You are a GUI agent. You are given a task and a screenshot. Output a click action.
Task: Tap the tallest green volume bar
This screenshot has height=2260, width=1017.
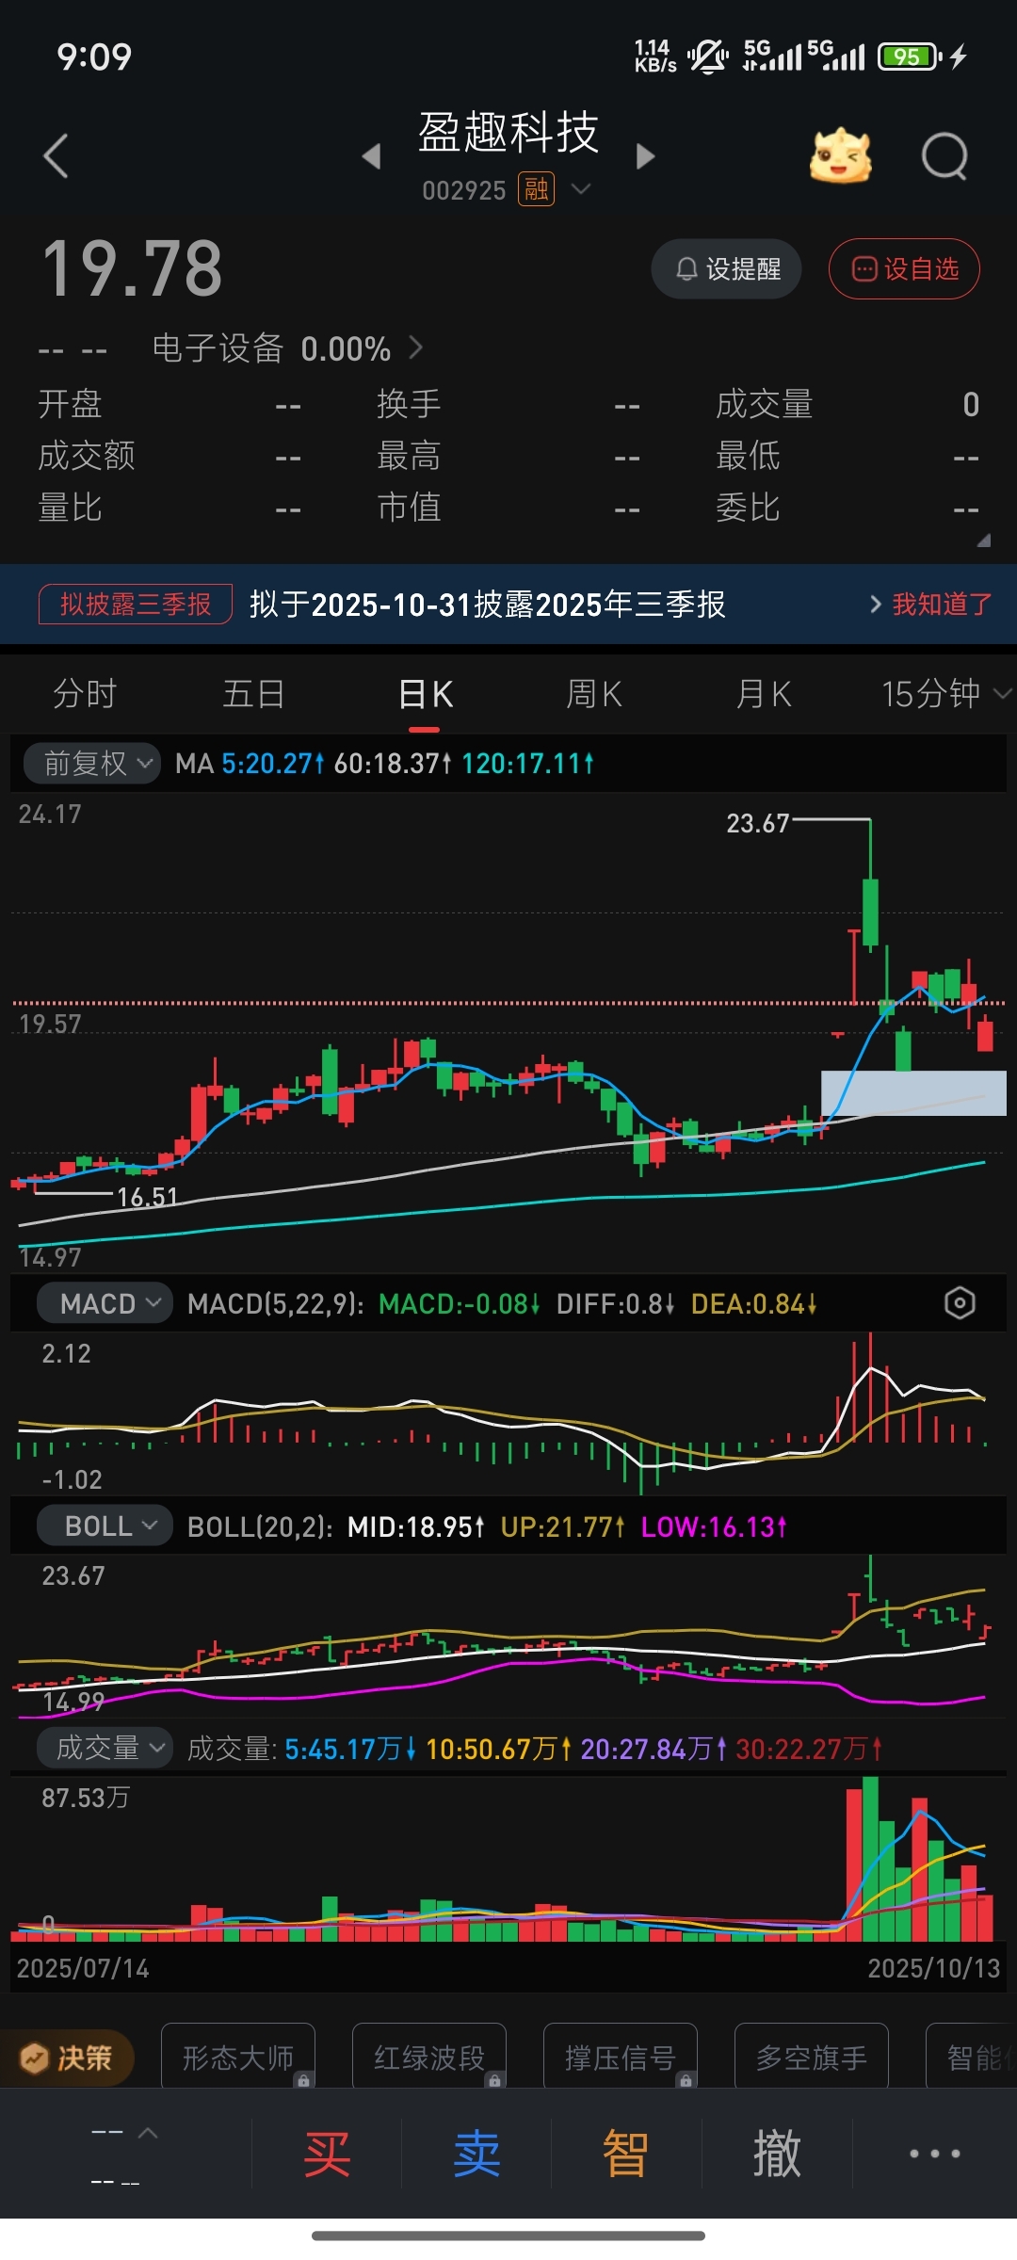pos(871,1859)
